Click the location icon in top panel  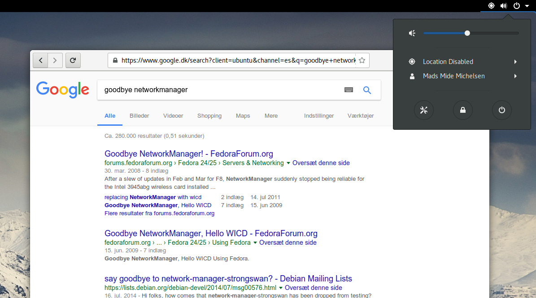point(491,5)
